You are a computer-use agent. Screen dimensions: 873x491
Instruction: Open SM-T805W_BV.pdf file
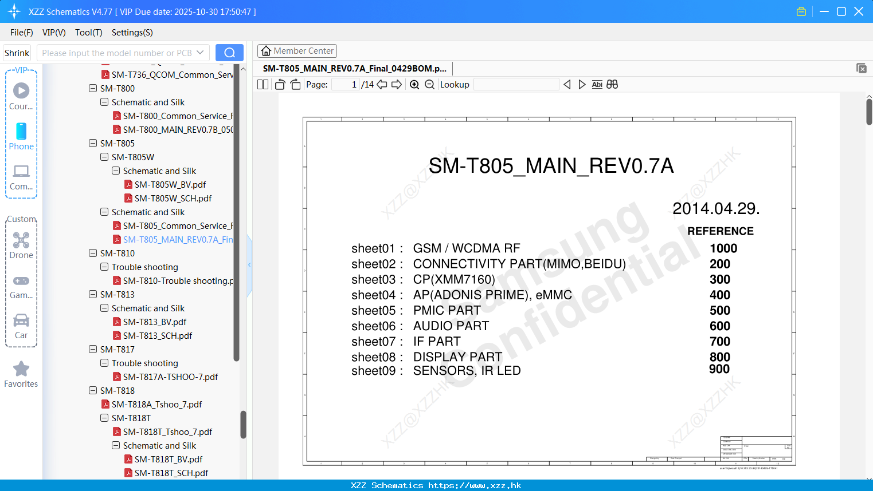pyautogui.click(x=170, y=184)
